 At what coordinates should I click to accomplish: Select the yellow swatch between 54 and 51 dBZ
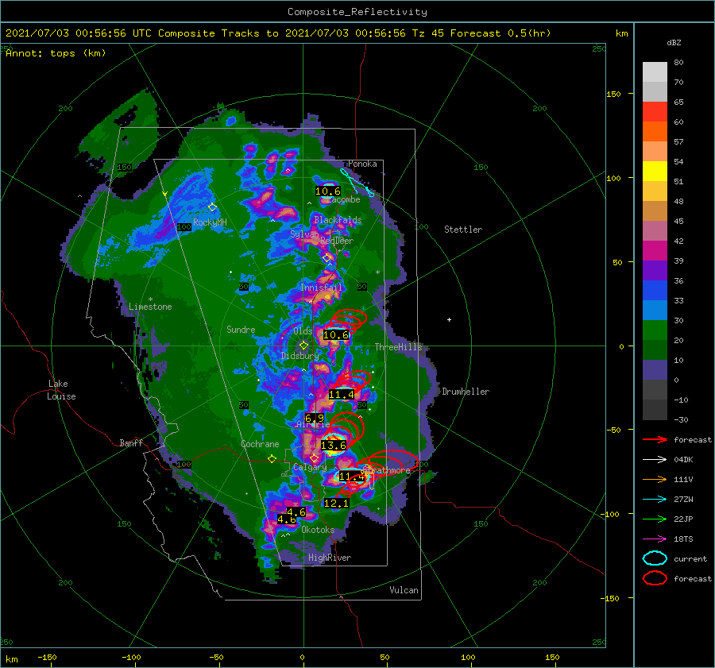pos(655,171)
